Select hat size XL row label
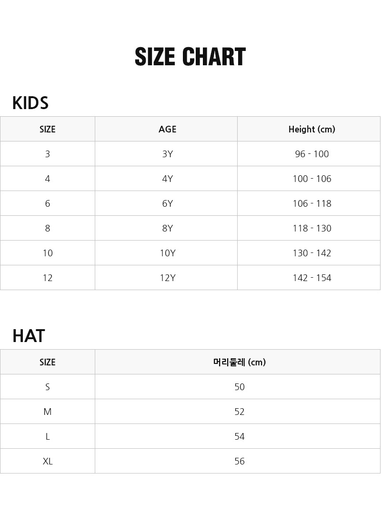381x524 pixels. [47, 461]
